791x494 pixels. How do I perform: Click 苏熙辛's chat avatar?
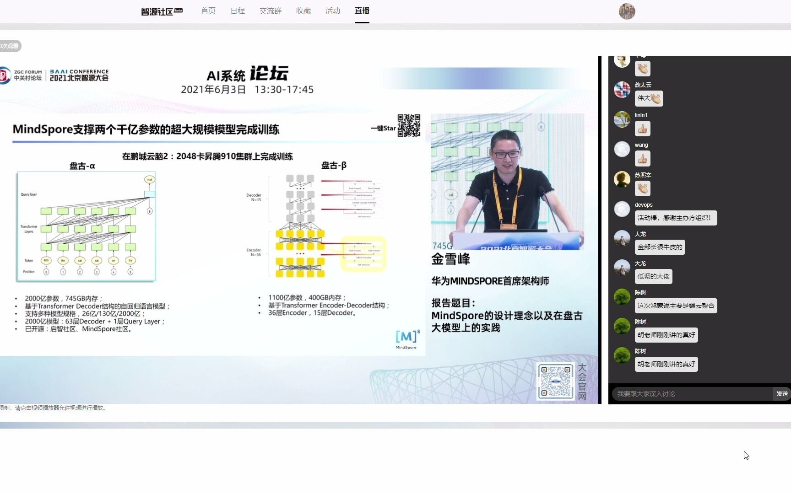622,179
